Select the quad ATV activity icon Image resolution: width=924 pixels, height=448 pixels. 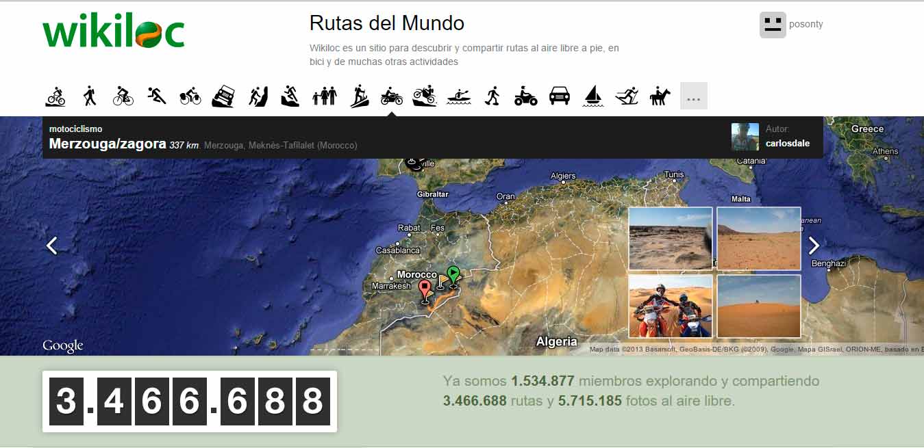(x=525, y=96)
